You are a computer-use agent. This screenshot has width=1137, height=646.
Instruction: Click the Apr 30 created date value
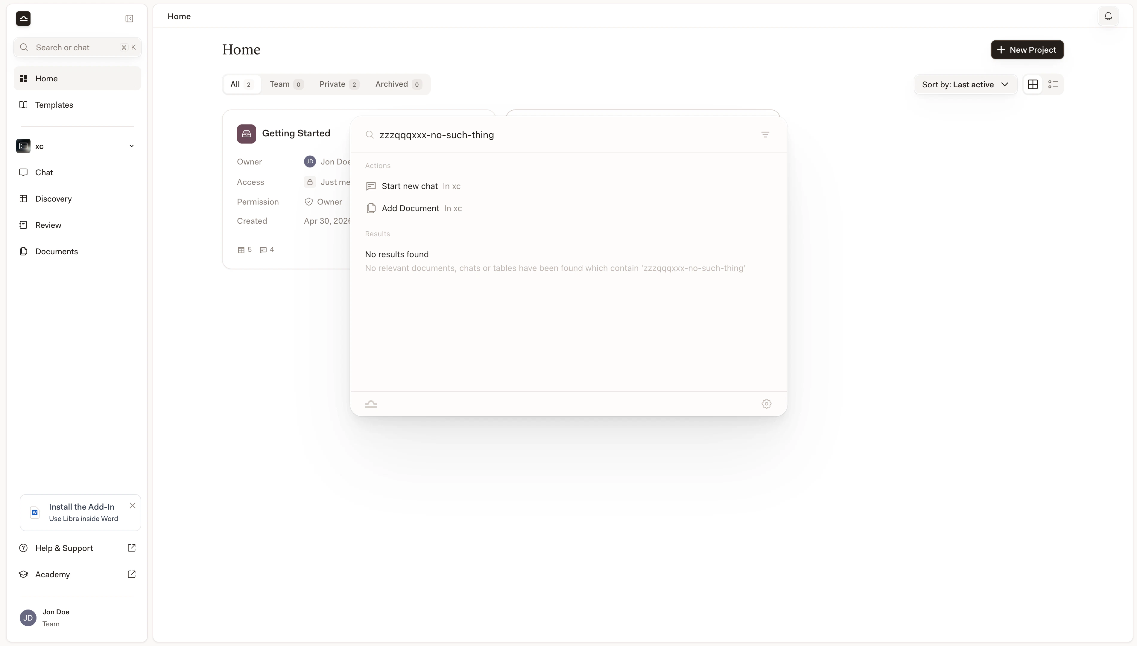(x=327, y=221)
